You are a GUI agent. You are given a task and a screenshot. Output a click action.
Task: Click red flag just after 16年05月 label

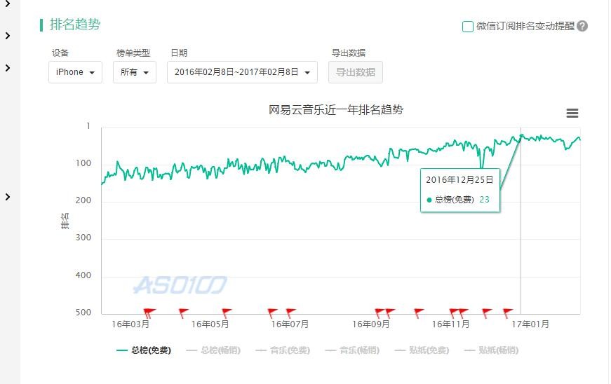coord(227,313)
